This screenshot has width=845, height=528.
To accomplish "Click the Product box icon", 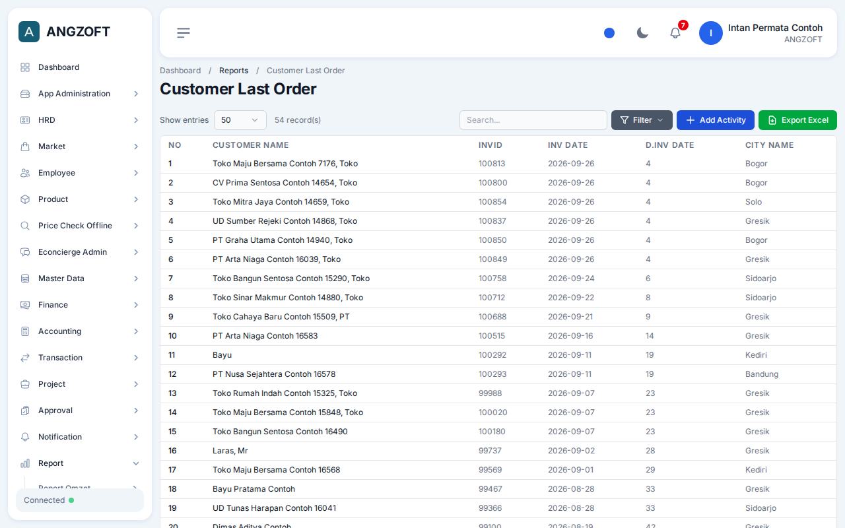I will pyautogui.click(x=25, y=199).
